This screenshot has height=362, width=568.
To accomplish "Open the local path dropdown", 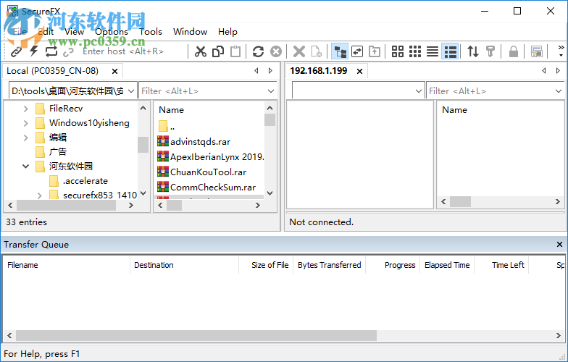I will click(132, 91).
